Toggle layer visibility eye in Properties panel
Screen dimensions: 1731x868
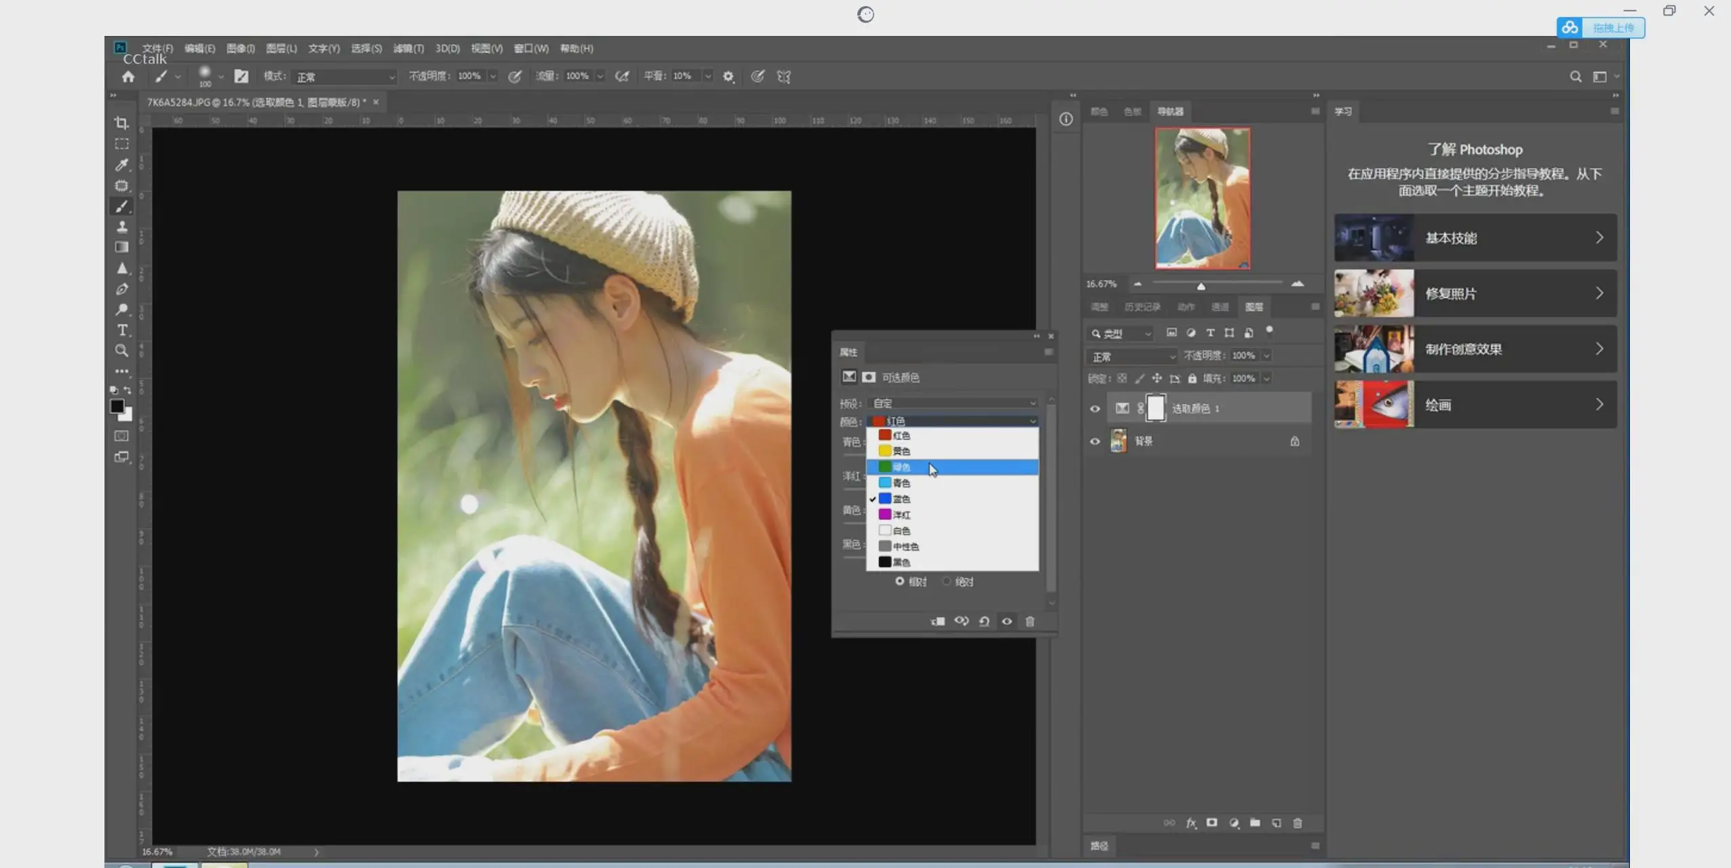[1007, 621]
